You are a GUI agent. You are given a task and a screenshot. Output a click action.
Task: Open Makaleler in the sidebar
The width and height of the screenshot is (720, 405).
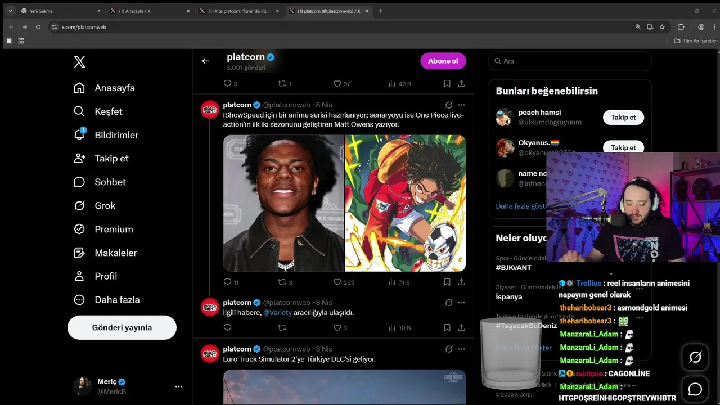point(105,253)
